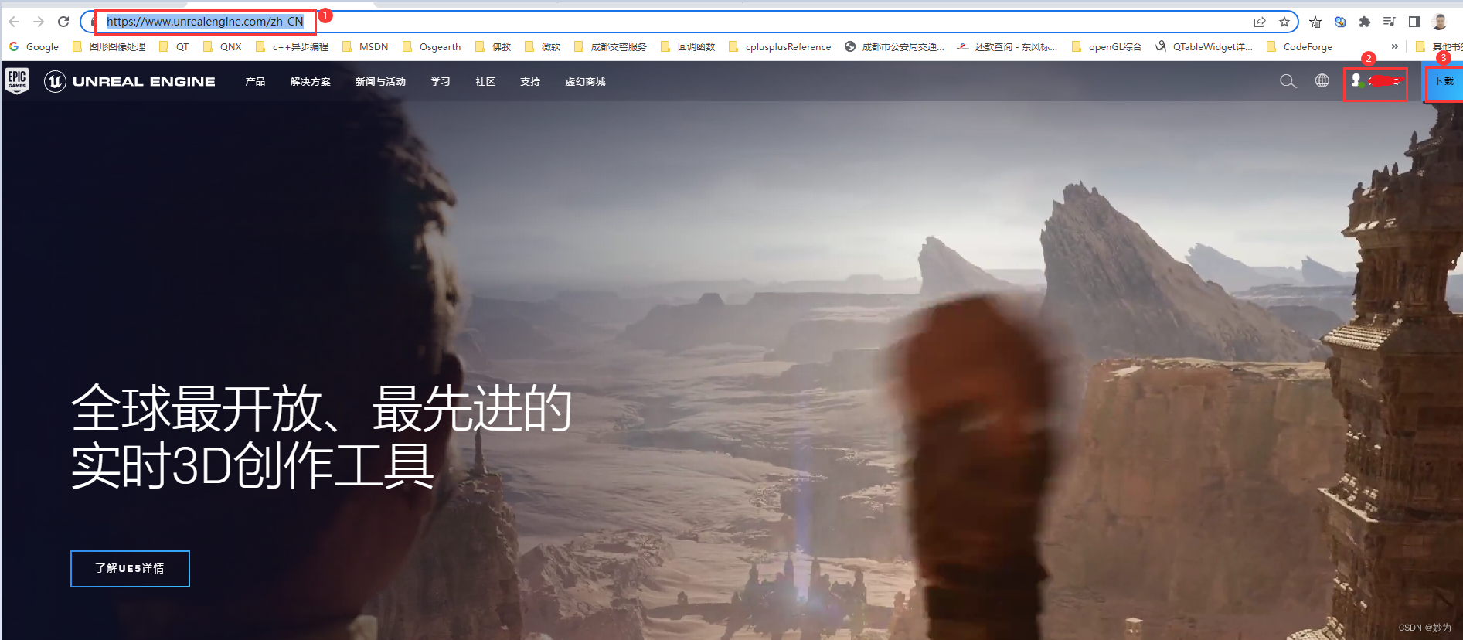This screenshot has height=640, width=1463.
Task: Open the media control playlist icon
Action: (x=1390, y=22)
